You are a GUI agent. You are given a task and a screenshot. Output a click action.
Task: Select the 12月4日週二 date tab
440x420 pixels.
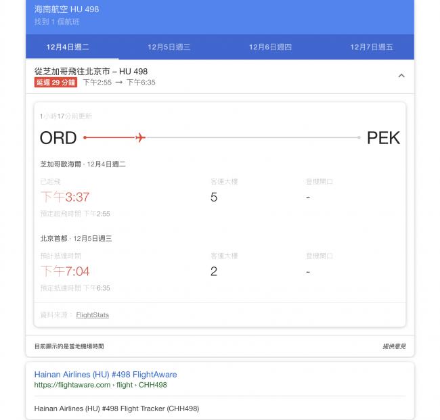click(68, 47)
